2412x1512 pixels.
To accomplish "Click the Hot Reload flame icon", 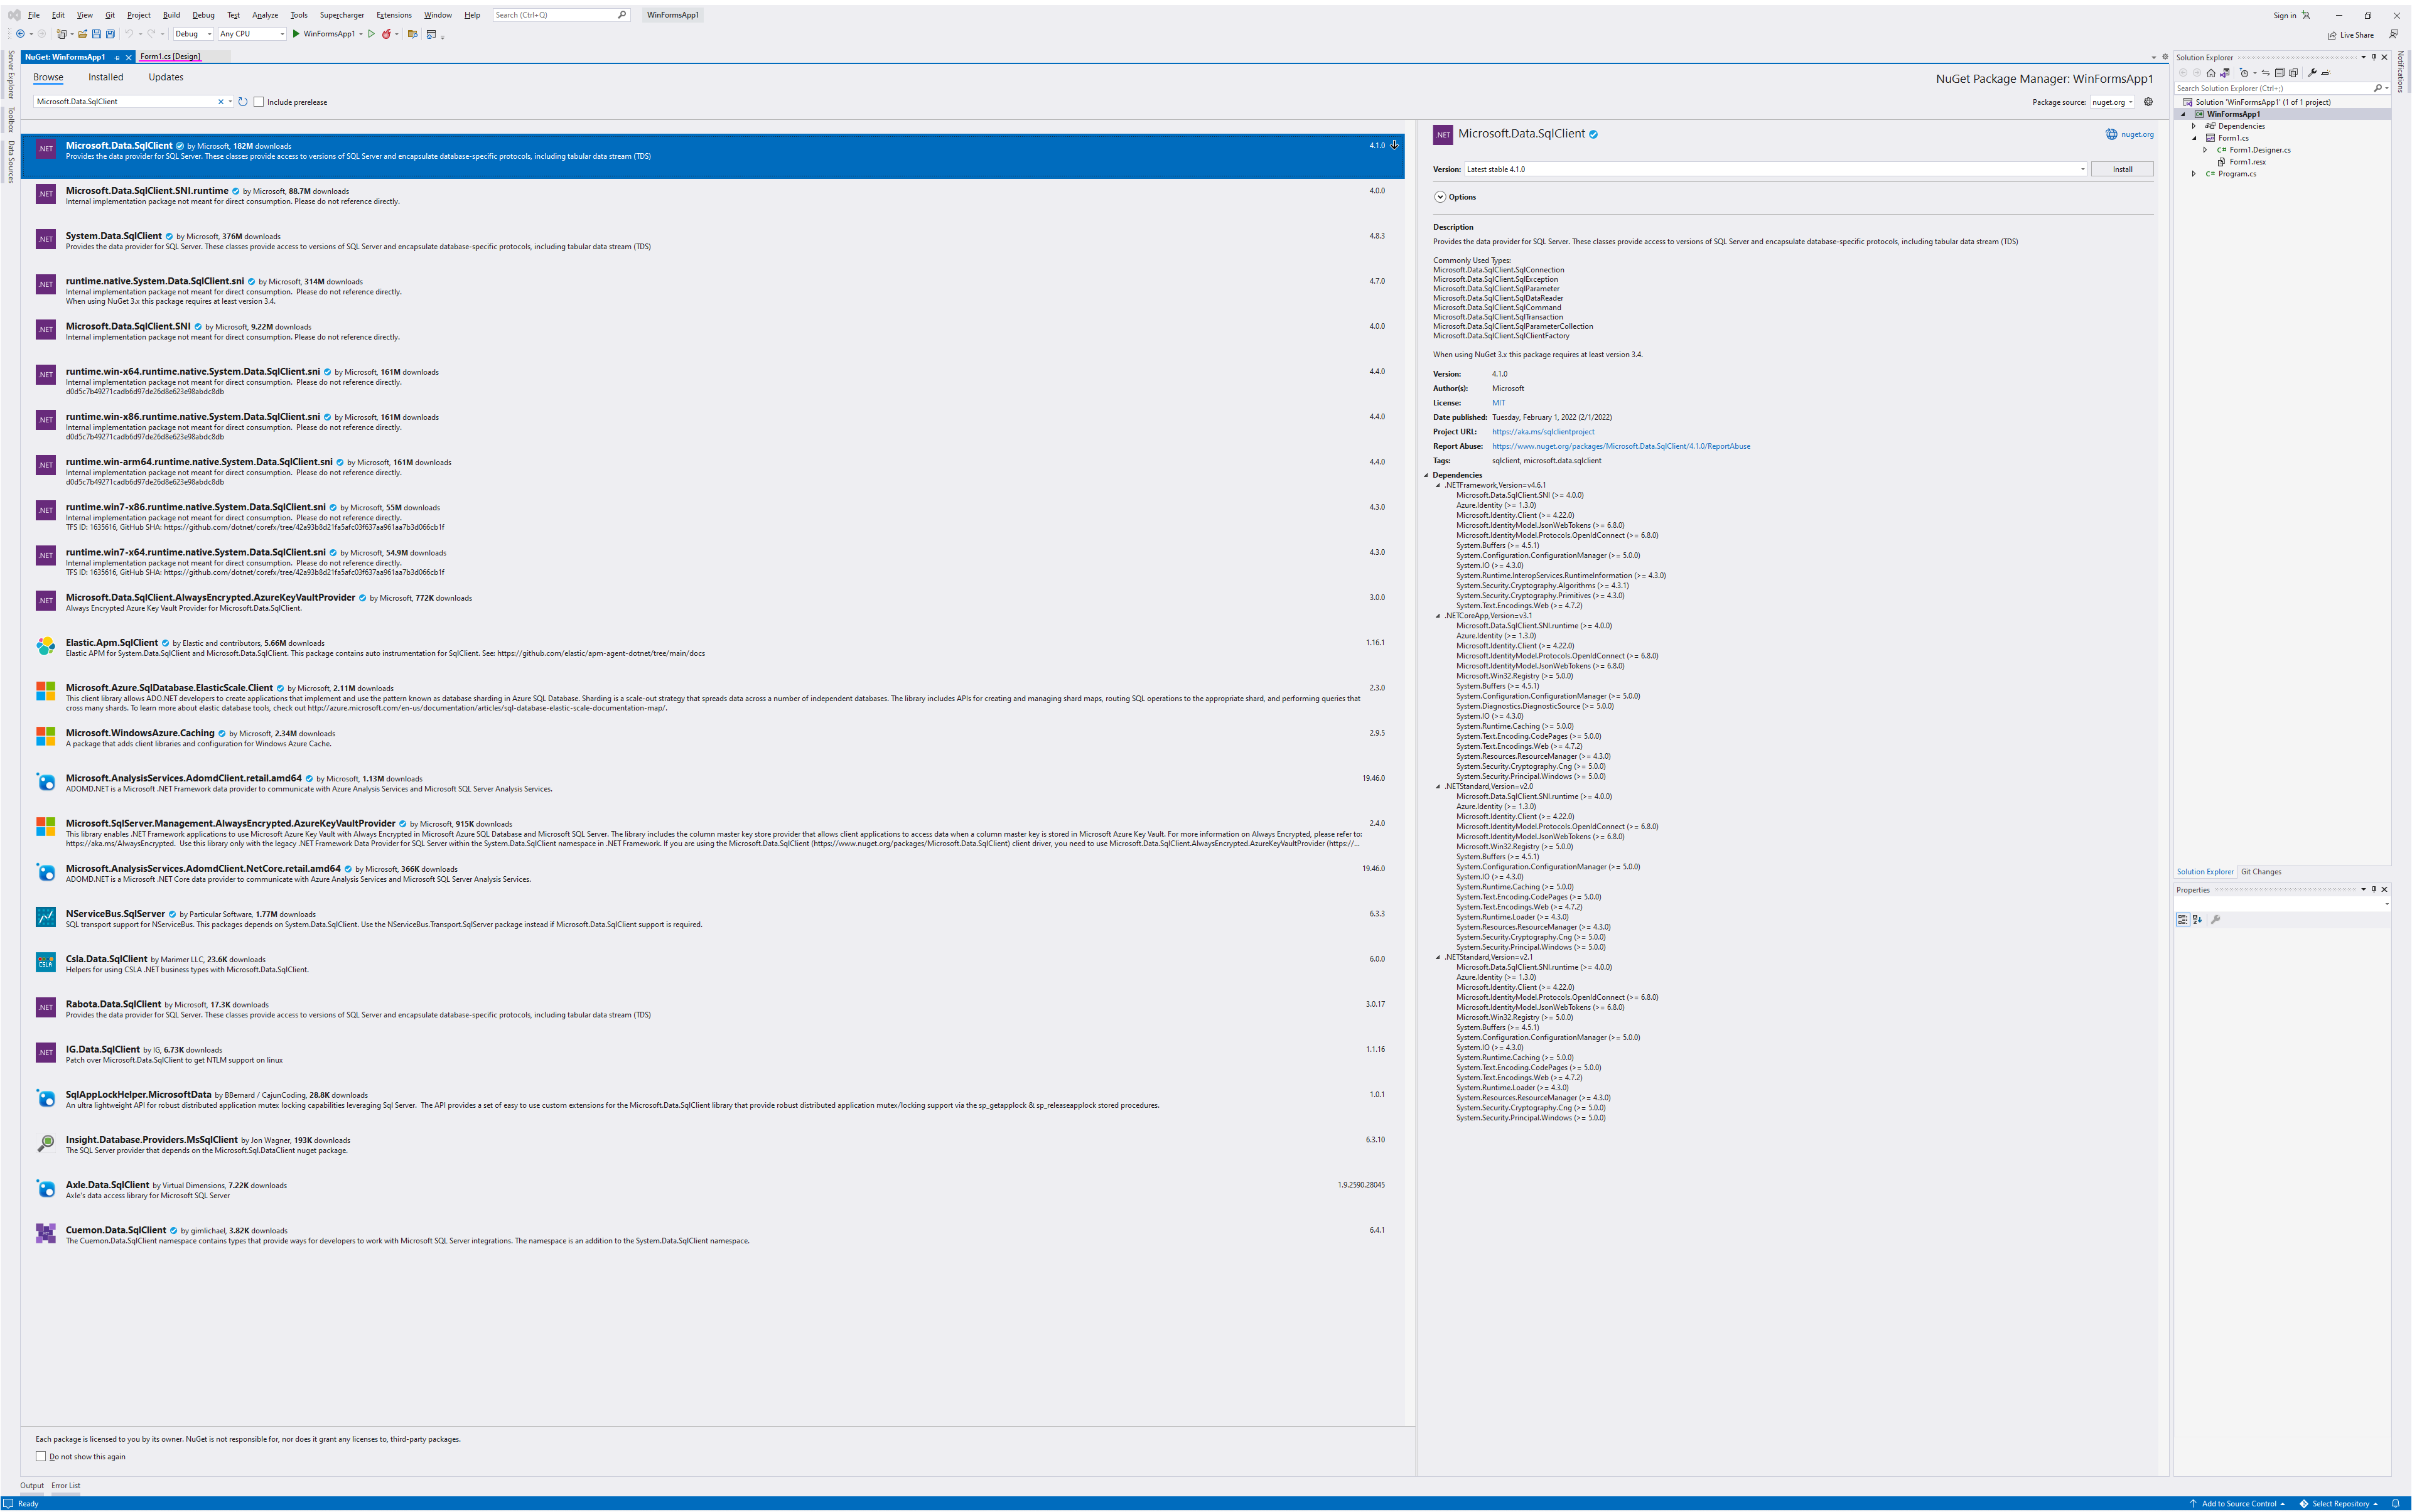I will [x=386, y=34].
